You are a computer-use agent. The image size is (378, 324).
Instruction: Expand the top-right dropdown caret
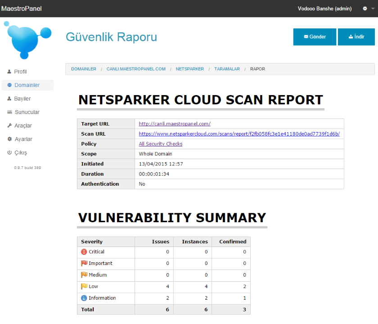[373, 9]
